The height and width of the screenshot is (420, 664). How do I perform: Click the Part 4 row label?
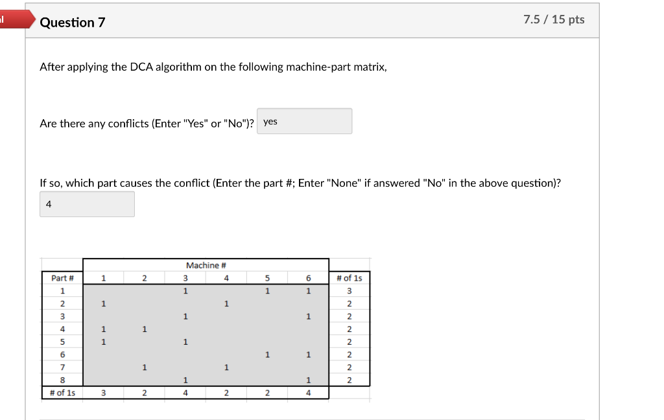click(62, 329)
